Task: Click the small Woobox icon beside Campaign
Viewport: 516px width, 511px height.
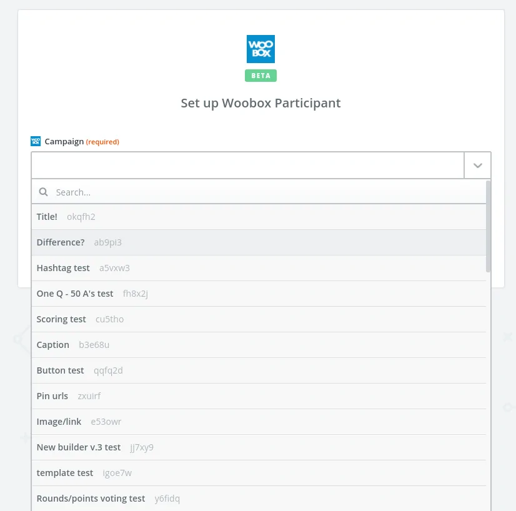Action: point(36,141)
